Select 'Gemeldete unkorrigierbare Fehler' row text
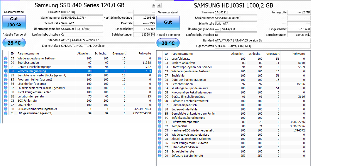Viewport: 354px width, 167px height. (x=194, y=114)
